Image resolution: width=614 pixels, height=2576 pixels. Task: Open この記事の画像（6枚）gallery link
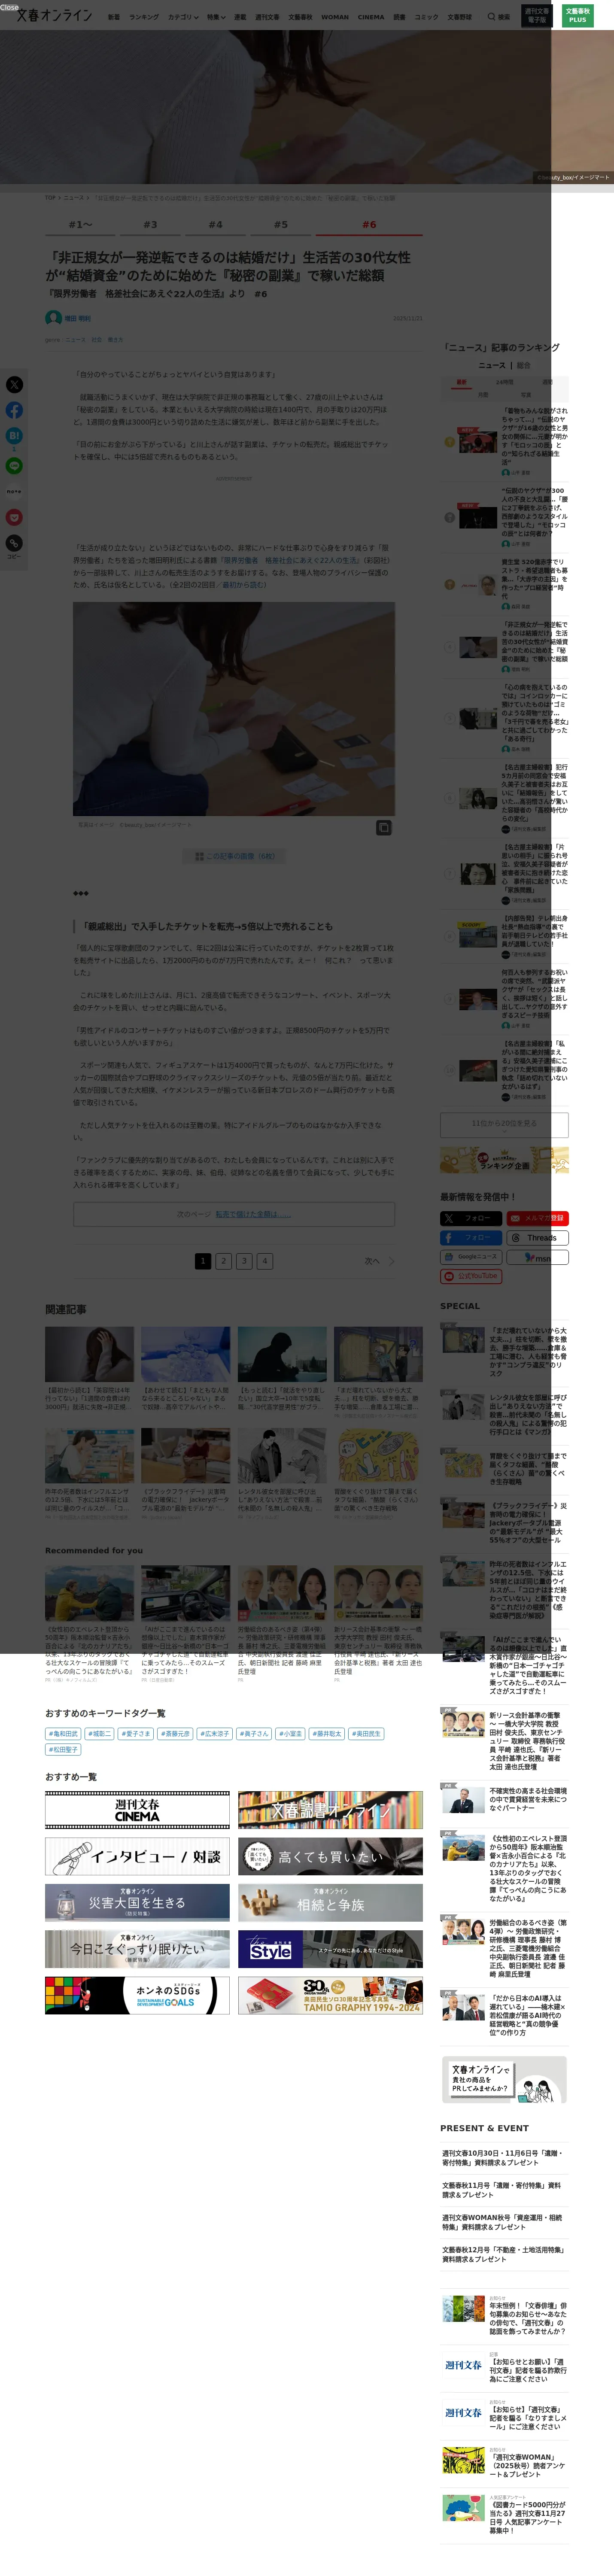coord(234,857)
